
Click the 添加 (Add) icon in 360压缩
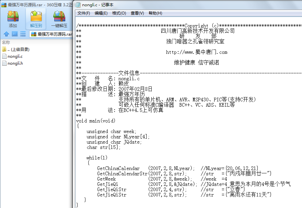pos(13,16)
